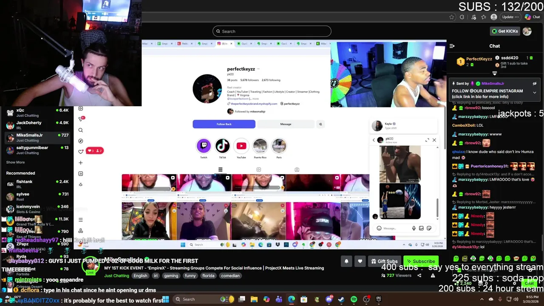Open Instagram notifications heart icon
Screen dimensions: 544x306
[x=80, y=152]
